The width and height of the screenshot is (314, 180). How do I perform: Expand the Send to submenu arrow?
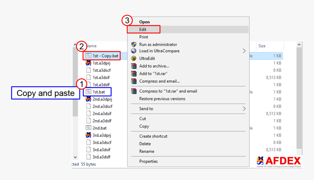tap(244, 109)
